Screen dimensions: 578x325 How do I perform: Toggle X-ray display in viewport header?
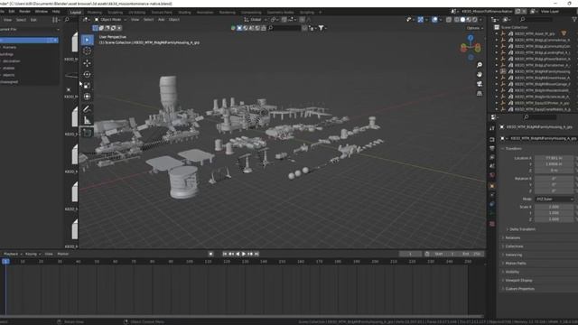point(449,20)
